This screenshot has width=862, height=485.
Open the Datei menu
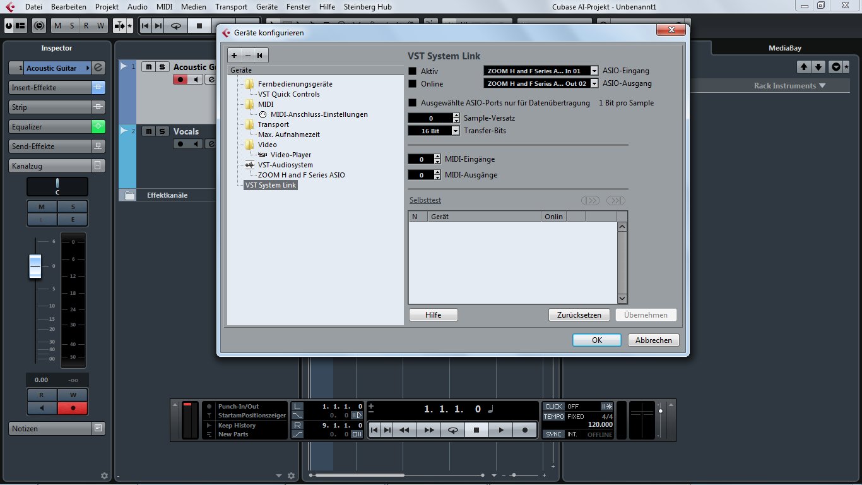[x=33, y=6]
